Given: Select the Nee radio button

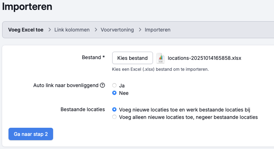Looking at the screenshot, I should [114, 93].
